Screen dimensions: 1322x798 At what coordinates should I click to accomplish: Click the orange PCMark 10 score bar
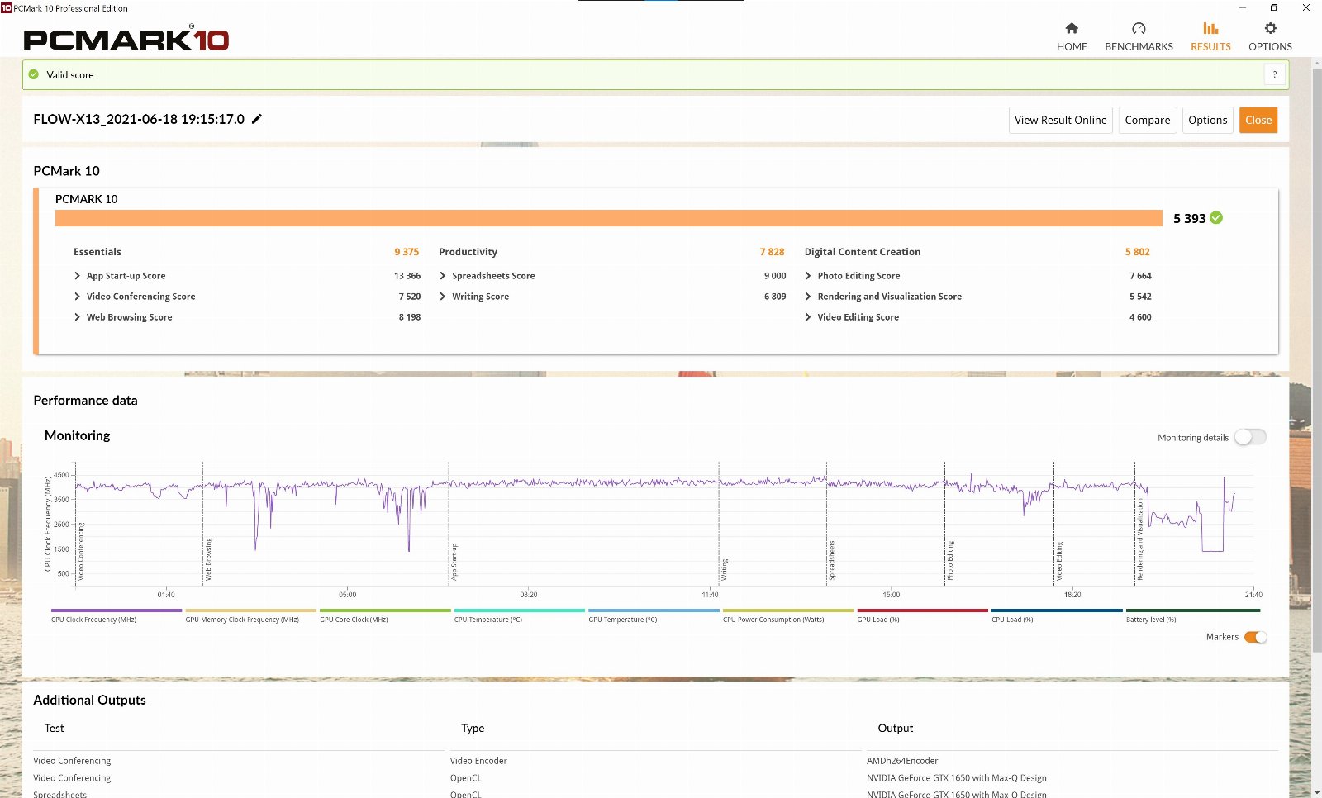click(x=608, y=218)
